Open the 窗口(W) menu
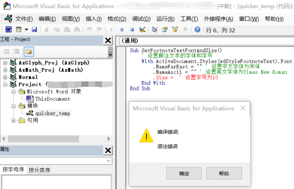The image size is (294, 189). tap(249, 19)
